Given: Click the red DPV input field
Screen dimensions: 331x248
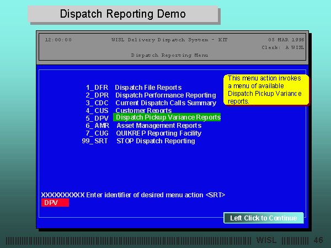Looking at the screenshot, I should [55, 203].
